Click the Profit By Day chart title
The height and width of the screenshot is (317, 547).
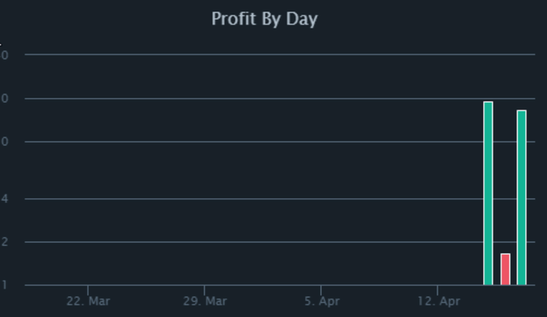[265, 19]
